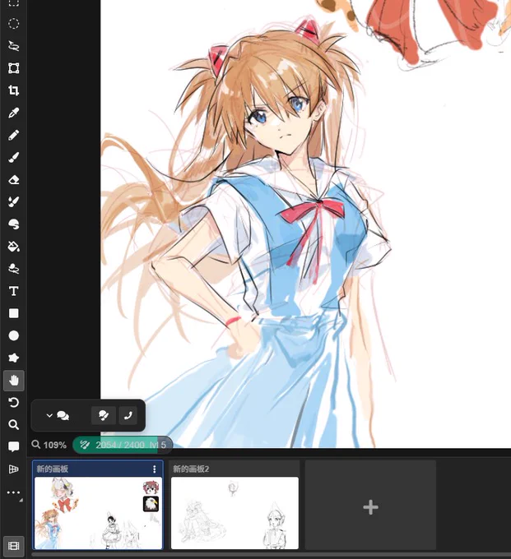This screenshot has height=559, width=511.
Task: Select the ellipse shape tool
Action: (x=13, y=335)
